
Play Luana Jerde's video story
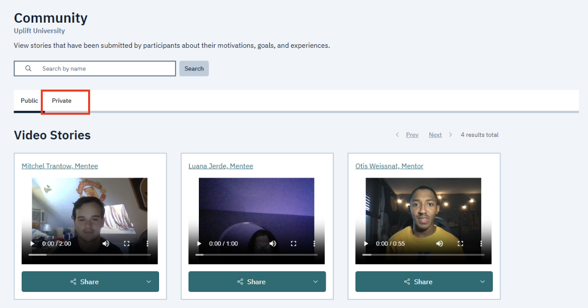click(199, 244)
